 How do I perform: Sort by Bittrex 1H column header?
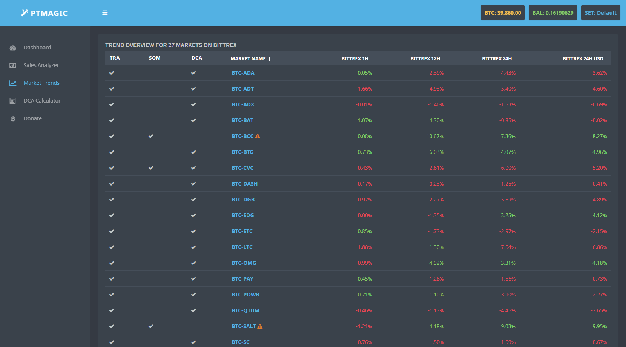(355, 59)
